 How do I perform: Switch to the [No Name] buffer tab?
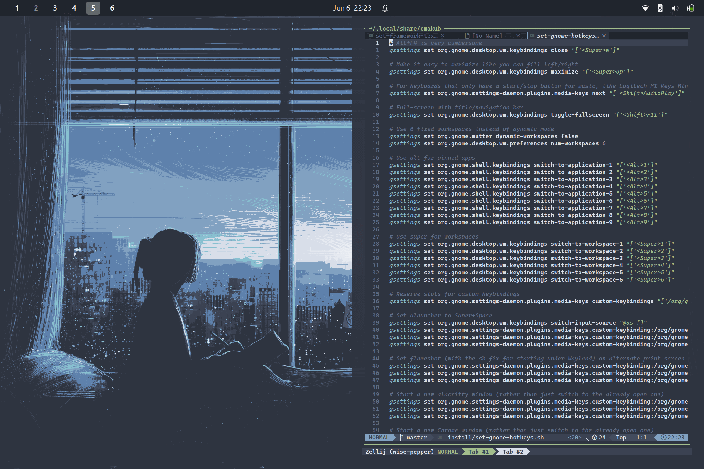click(x=487, y=36)
